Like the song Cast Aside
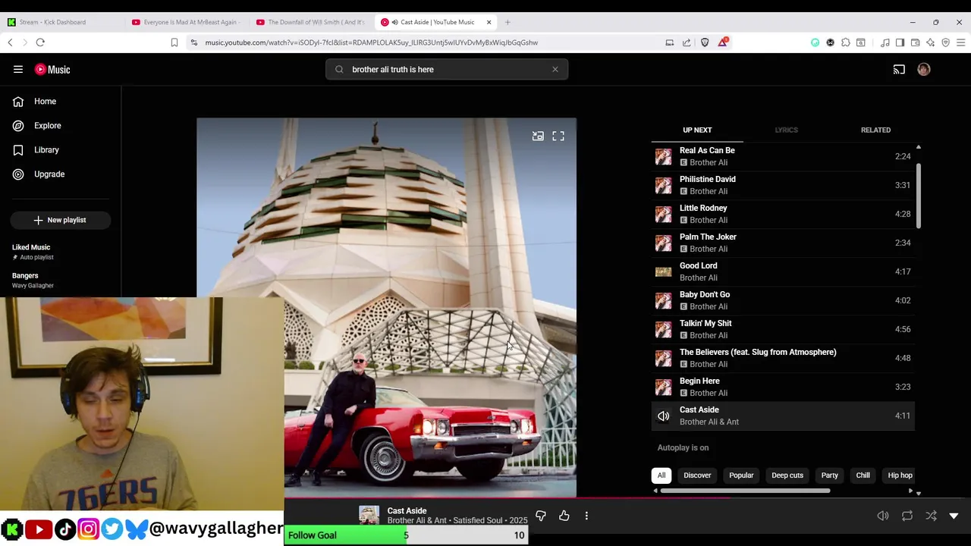This screenshot has height=546, width=971. [564, 516]
